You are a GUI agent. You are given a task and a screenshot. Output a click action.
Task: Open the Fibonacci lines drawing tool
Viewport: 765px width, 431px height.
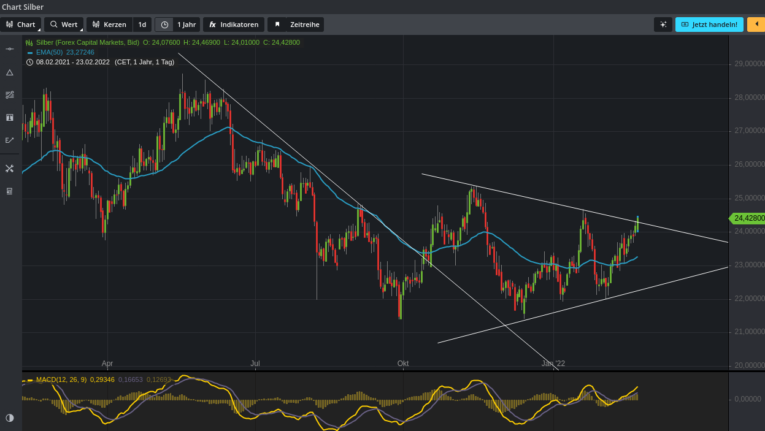(9, 95)
